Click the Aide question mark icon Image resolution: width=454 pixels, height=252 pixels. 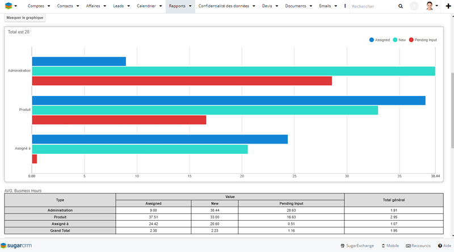tap(440, 246)
